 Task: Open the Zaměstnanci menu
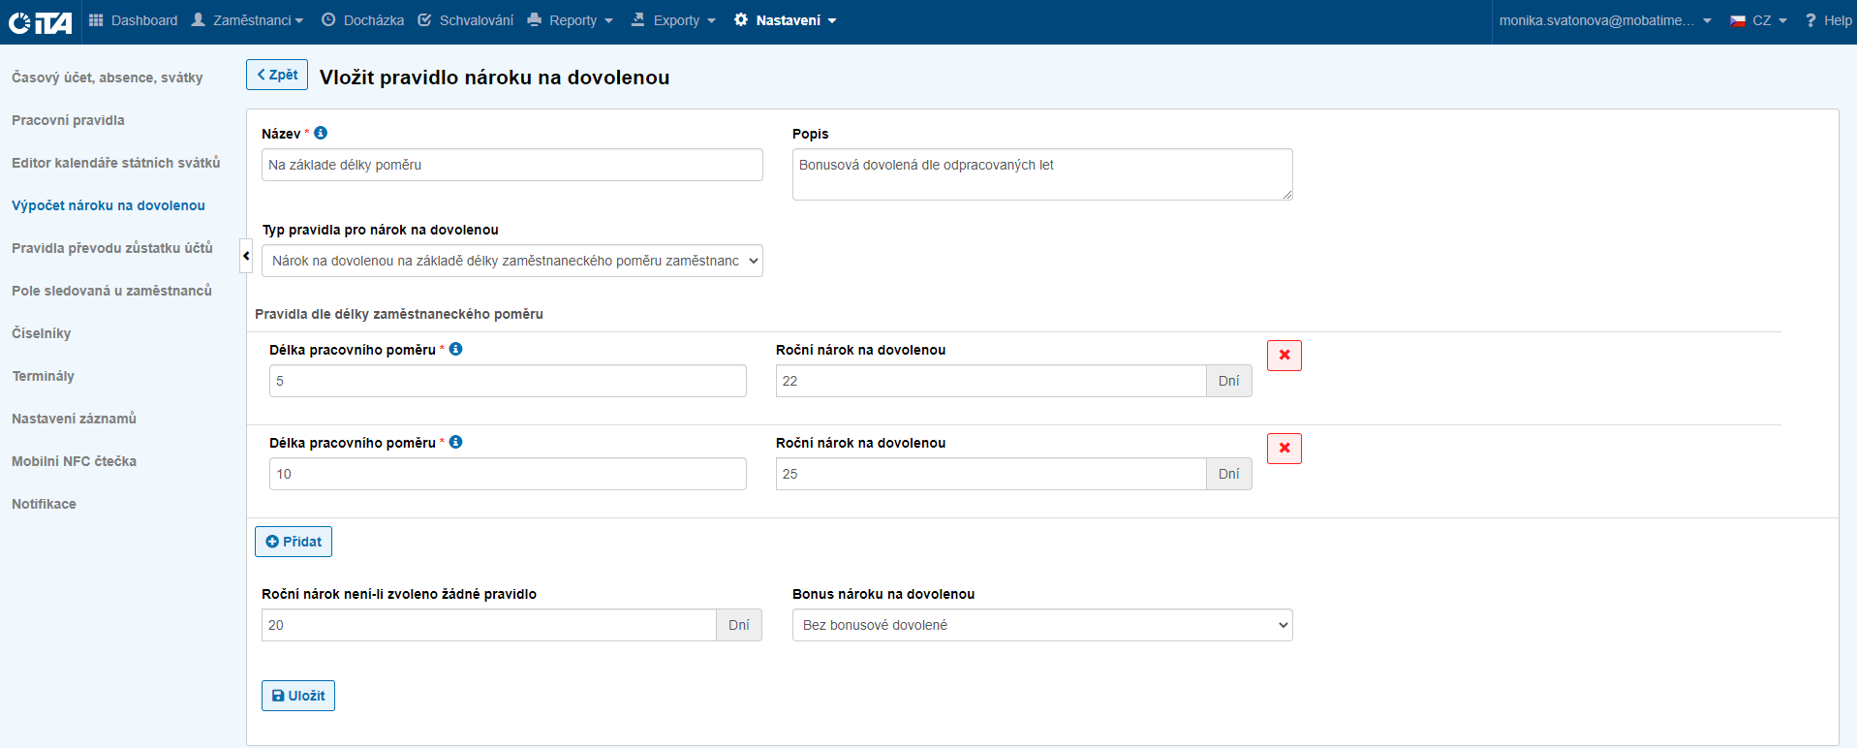coord(248,20)
